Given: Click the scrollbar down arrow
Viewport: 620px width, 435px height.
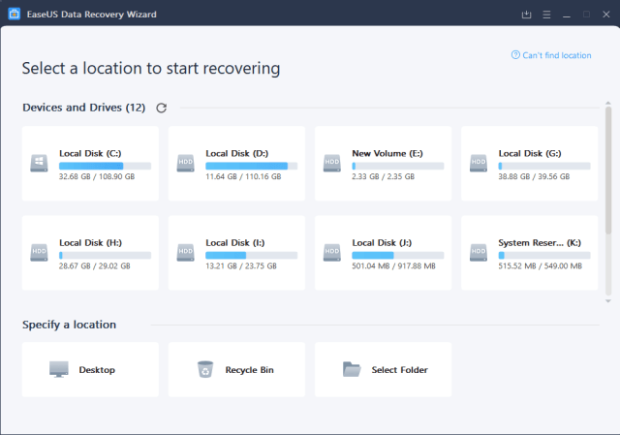Looking at the screenshot, I should click(608, 301).
